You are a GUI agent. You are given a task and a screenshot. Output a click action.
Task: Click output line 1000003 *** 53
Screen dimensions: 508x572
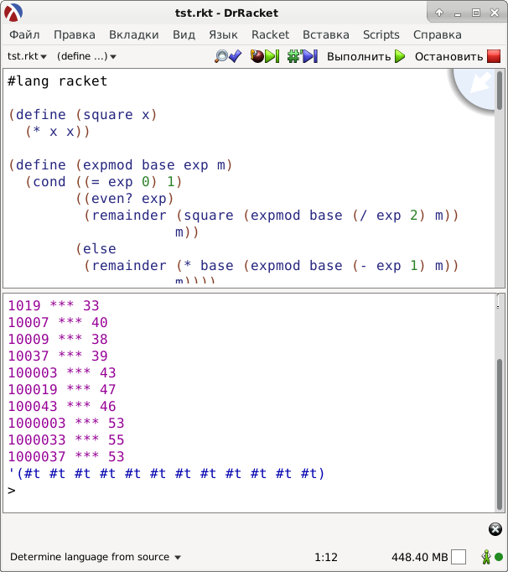66,423
